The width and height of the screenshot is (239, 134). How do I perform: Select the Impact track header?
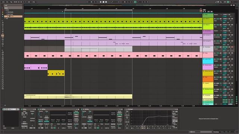208,85
